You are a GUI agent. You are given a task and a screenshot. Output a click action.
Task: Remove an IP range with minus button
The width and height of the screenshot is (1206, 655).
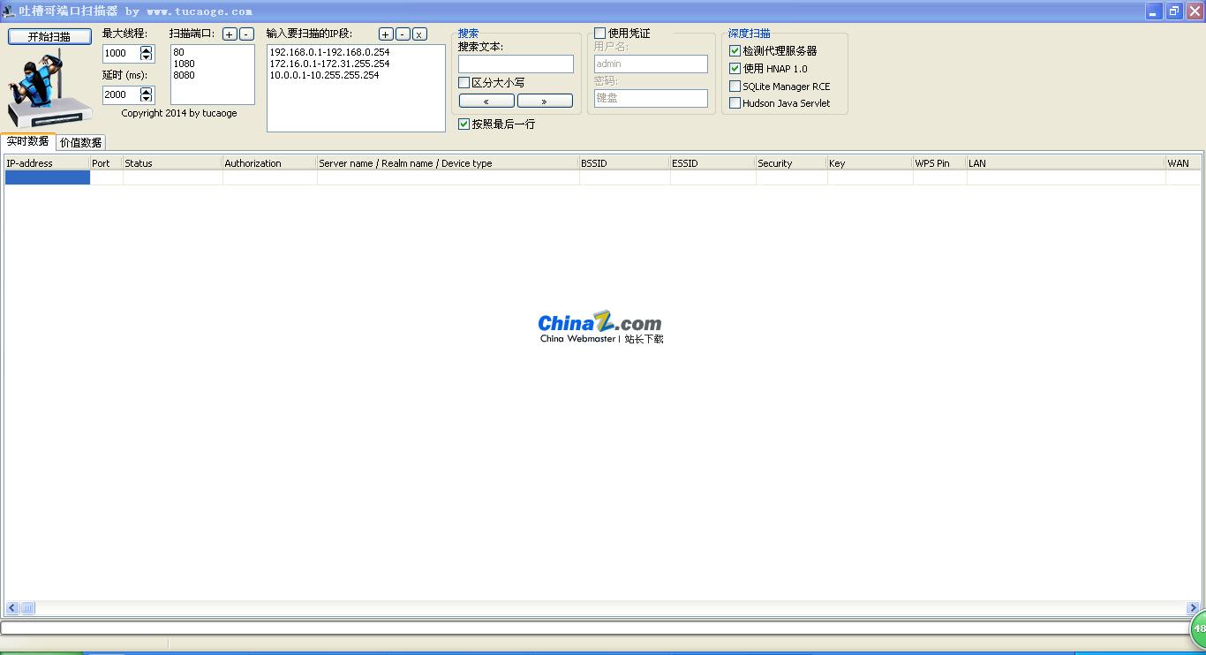pyautogui.click(x=403, y=34)
